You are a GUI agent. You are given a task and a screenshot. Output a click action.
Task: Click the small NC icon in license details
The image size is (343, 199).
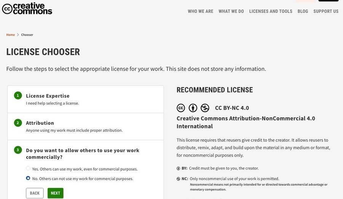pyautogui.click(x=178, y=179)
